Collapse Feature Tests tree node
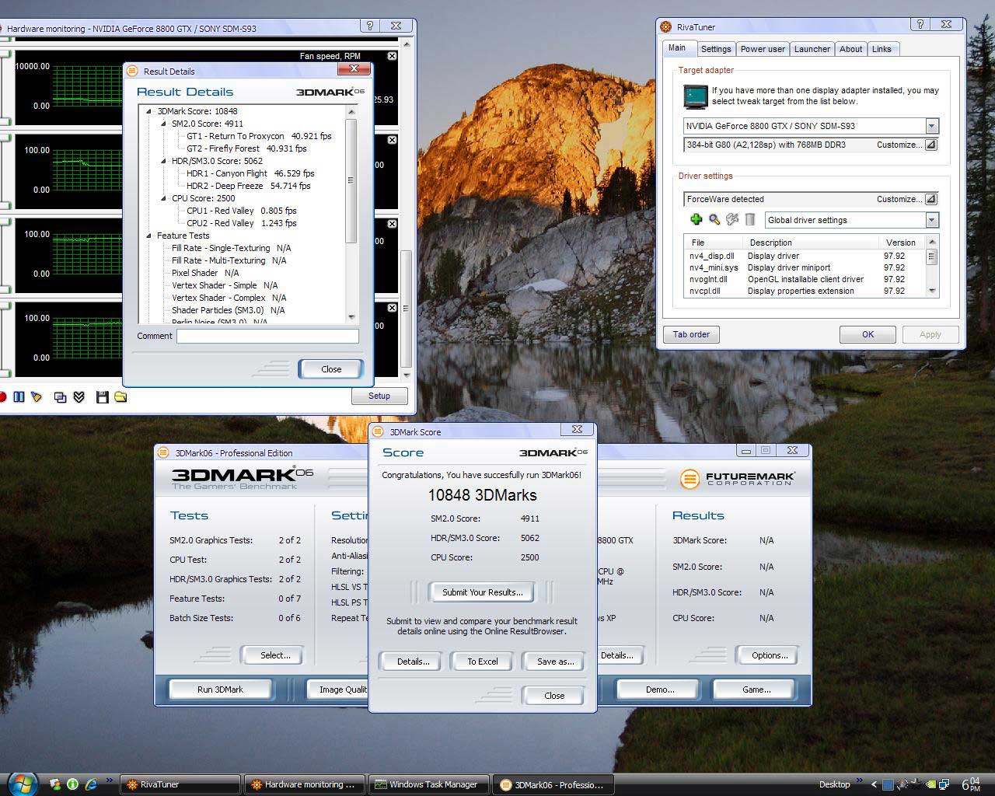This screenshot has height=796, width=995. (x=148, y=236)
